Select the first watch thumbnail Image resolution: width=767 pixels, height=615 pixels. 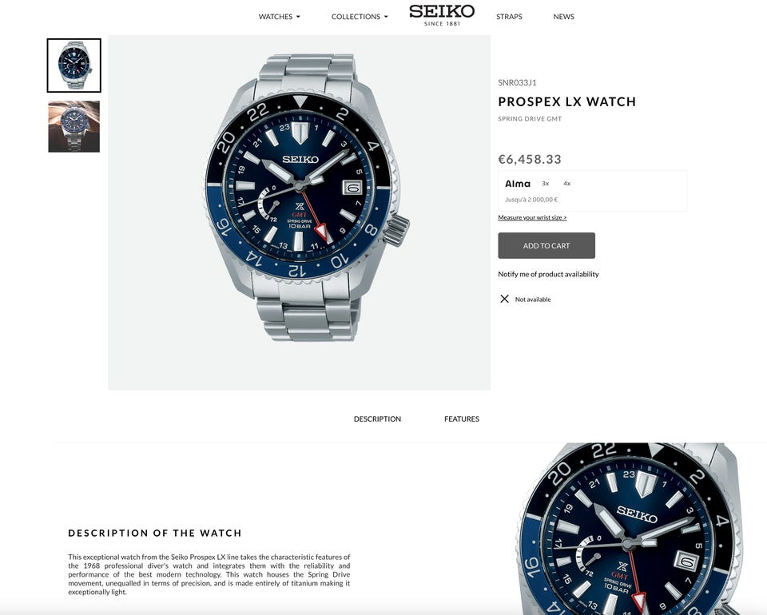coord(74,65)
